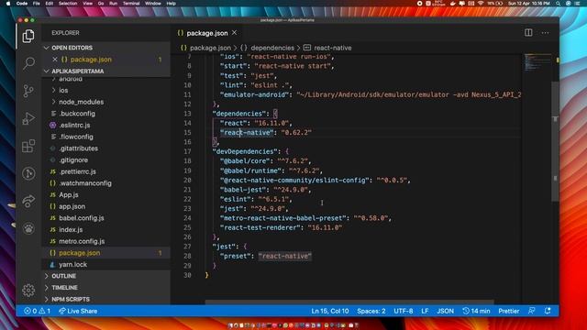Open the .prettierrc.js file
Image resolution: width=587 pixels, height=330 pixels.
click(x=77, y=171)
